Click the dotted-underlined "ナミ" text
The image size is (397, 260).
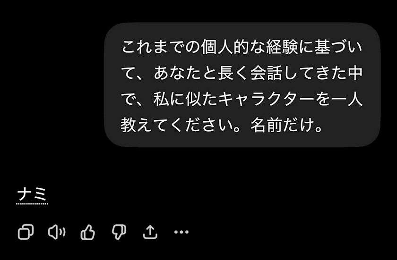32,195
